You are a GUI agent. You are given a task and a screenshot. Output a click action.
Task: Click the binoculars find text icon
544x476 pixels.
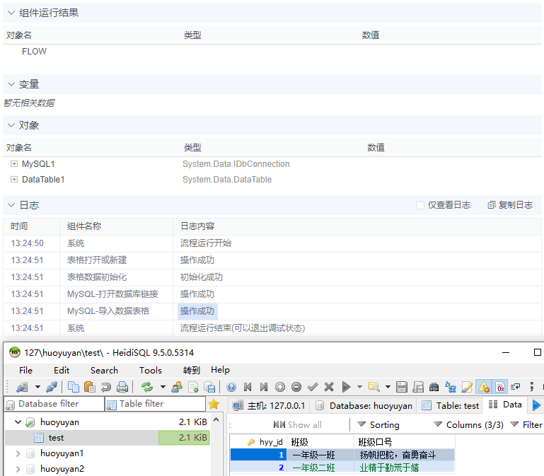click(x=434, y=387)
